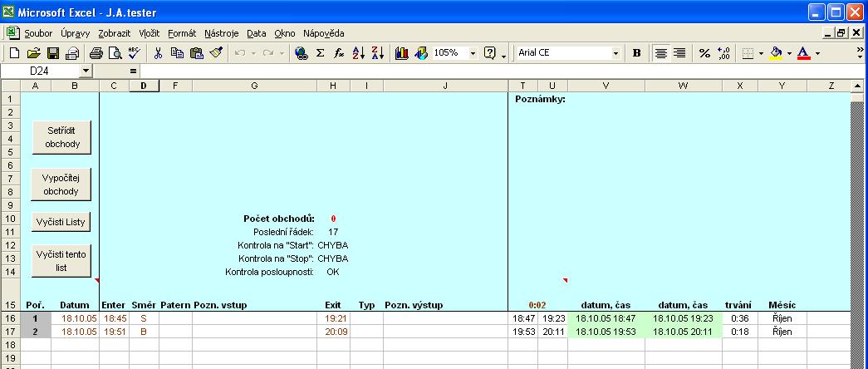Open the Name Box dropdown arrow
The width and height of the screenshot is (868, 369).
tap(85, 71)
